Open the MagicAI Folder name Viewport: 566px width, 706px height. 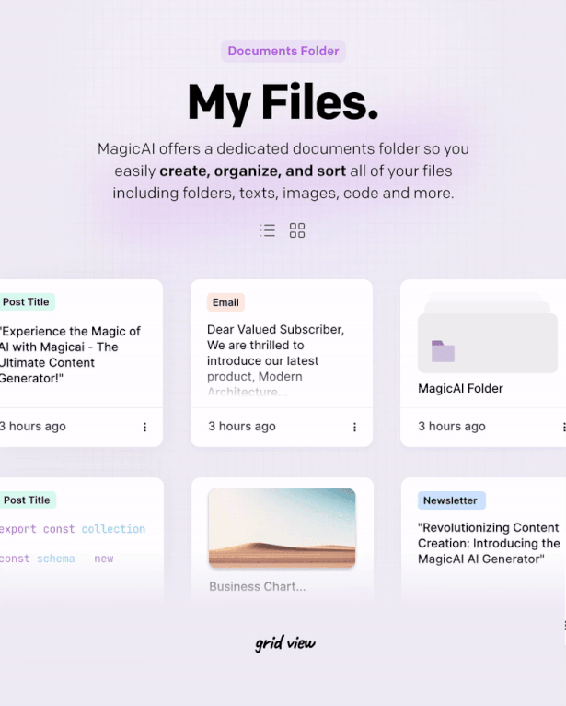(460, 389)
